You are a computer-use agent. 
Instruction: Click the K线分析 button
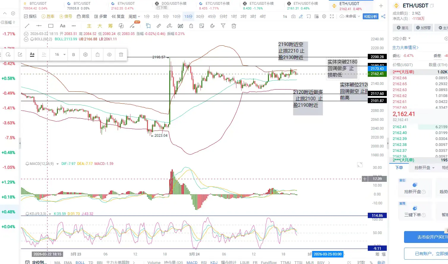[x=370, y=16]
